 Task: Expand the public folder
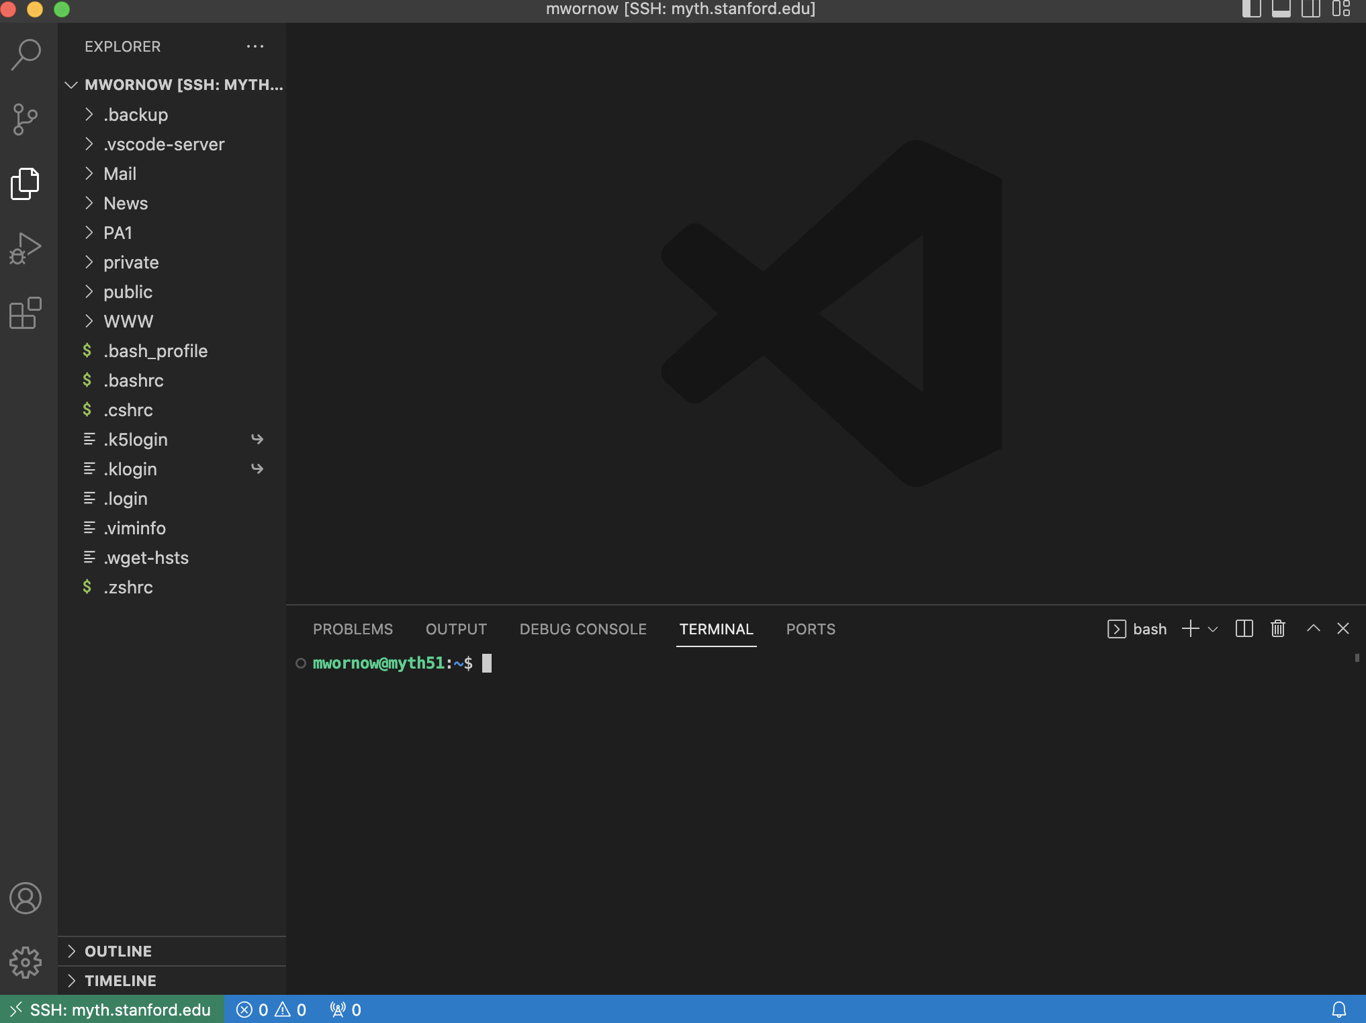(172, 292)
